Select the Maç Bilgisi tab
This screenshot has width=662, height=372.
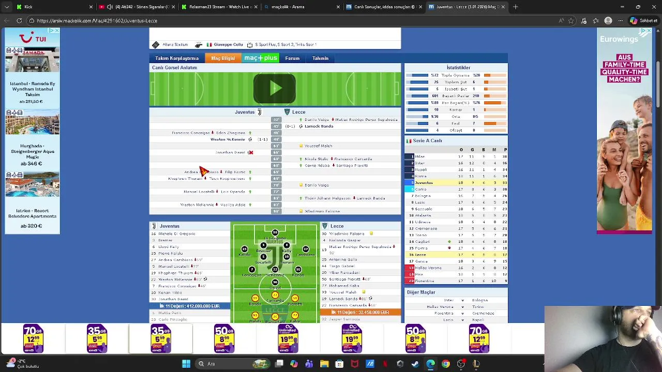point(223,58)
